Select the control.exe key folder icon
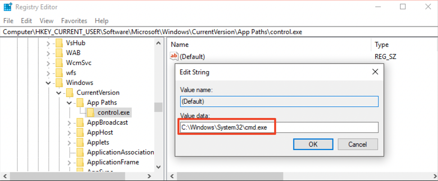The width and height of the screenshot is (438, 181). point(90,112)
